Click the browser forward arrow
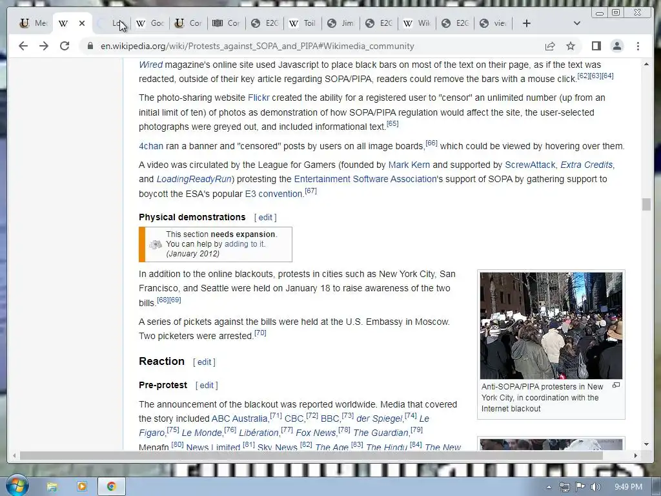661x496 pixels. tap(44, 46)
